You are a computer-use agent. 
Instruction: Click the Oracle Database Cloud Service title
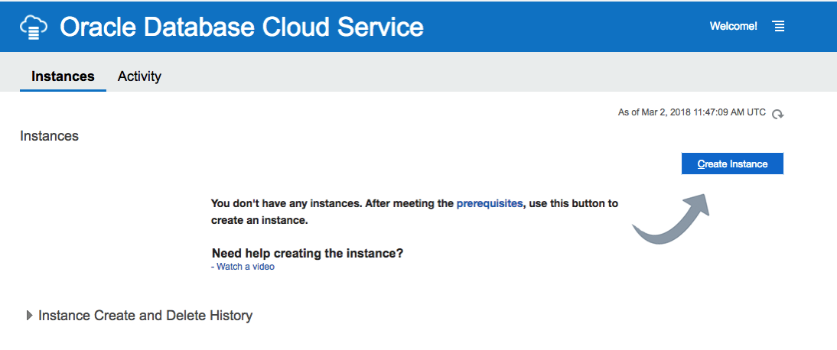click(242, 28)
